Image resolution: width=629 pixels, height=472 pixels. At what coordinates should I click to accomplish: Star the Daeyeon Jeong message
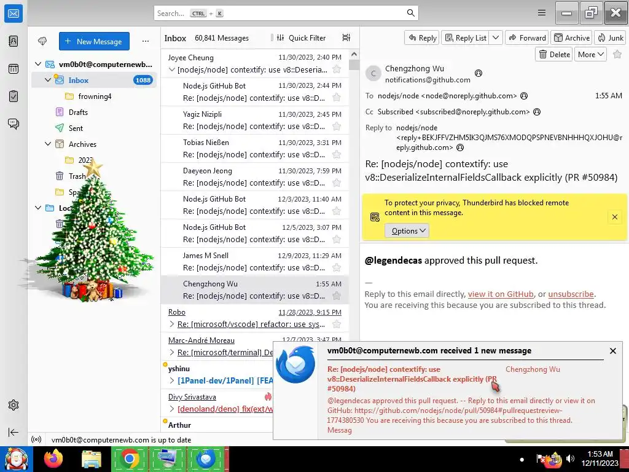click(x=337, y=183)
